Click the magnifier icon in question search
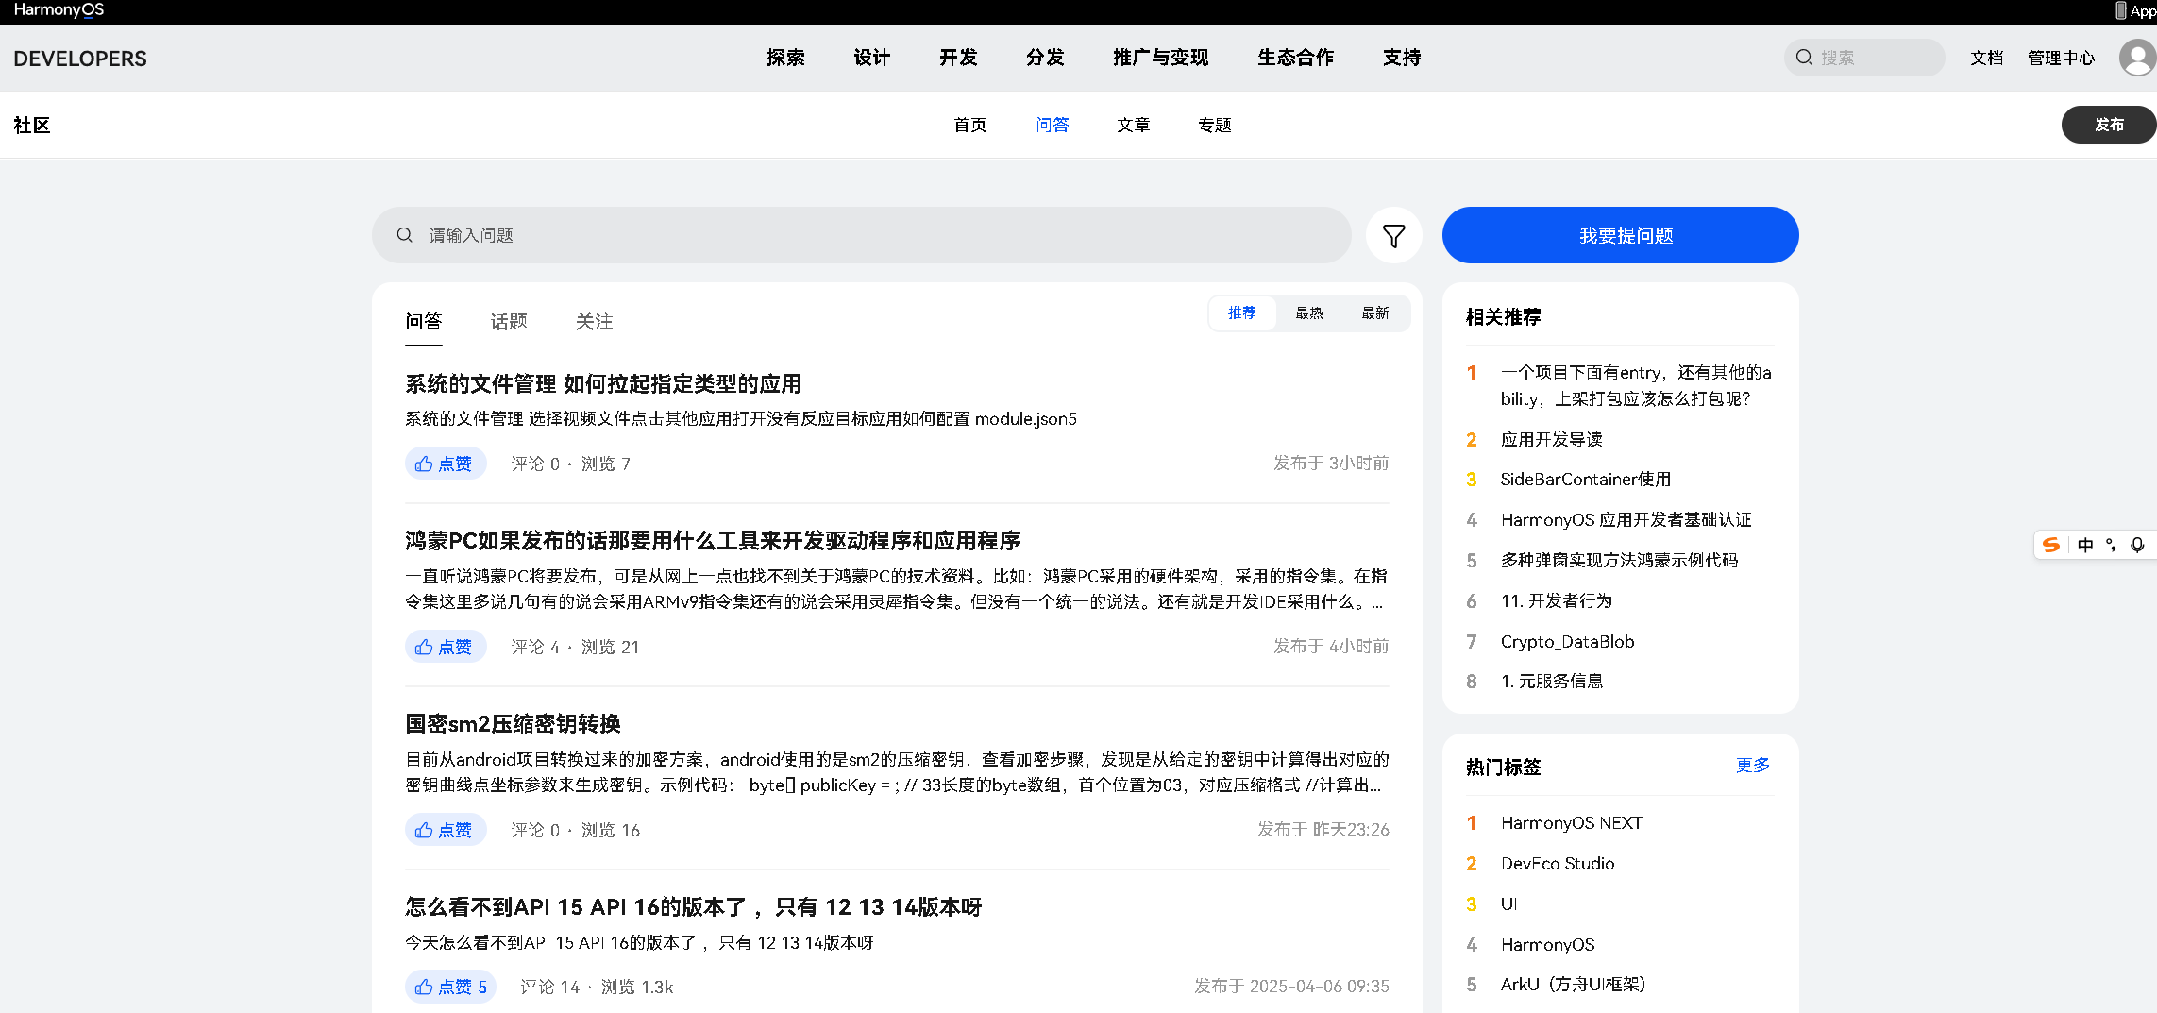The height and width of the screenshot is (1013, 2157). tap(404, 235)
